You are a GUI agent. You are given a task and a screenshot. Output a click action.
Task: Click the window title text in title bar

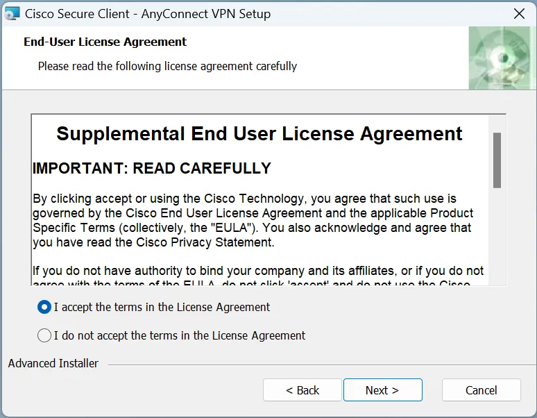148,14
